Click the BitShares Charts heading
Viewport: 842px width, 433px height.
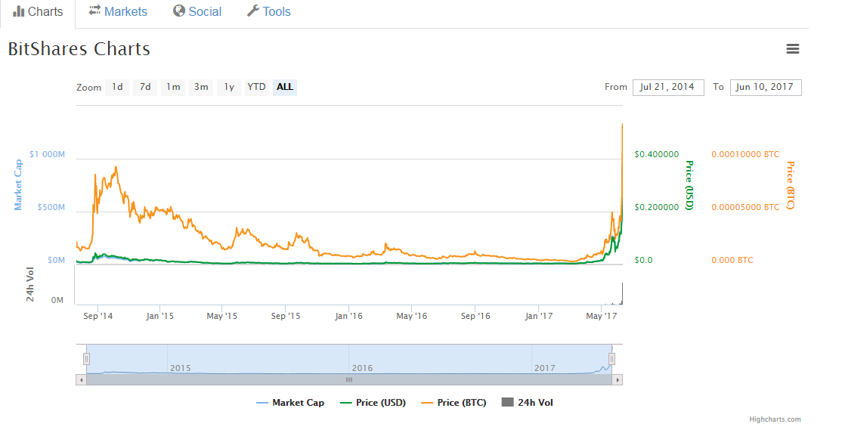point(79,49)
